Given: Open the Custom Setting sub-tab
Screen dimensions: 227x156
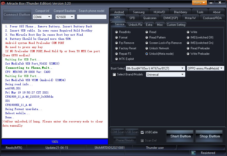Looking at the screenshot, I should [x=176, y=25].
